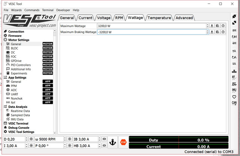The image size is (240, 156).
Task: Click the disconnect icon in right toolbar
Action: (x=234, y=23)
